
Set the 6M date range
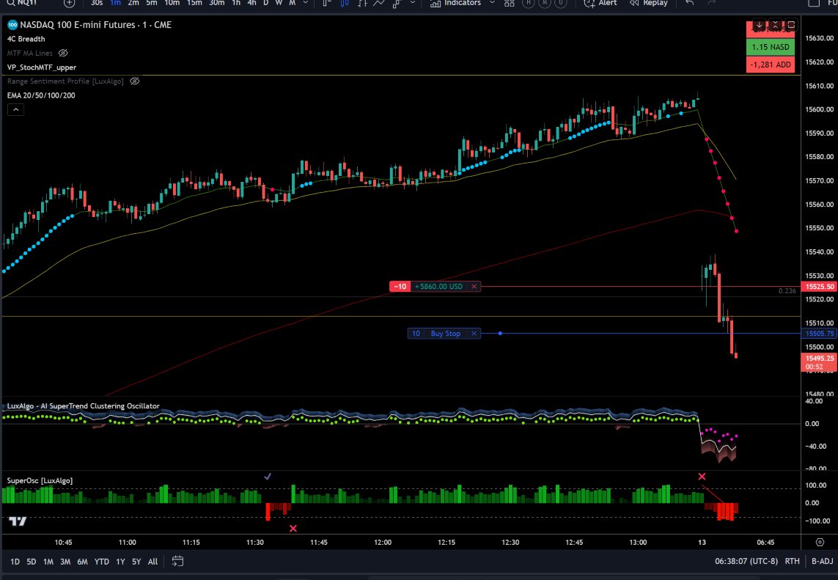[82, 561]
